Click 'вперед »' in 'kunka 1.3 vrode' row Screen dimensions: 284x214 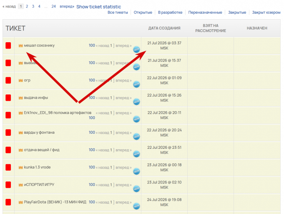point(123,167)
